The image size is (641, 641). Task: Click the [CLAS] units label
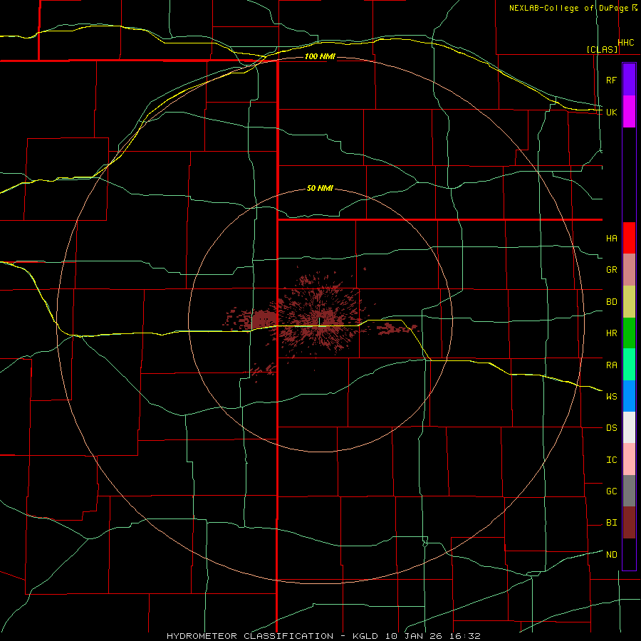coord(602,49)
